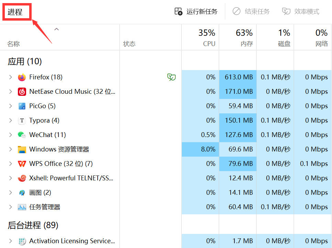The height and width of the screenshot is (248, 332).
Task: Click the Activation Licensing Service icon
Action: [22, 241]
